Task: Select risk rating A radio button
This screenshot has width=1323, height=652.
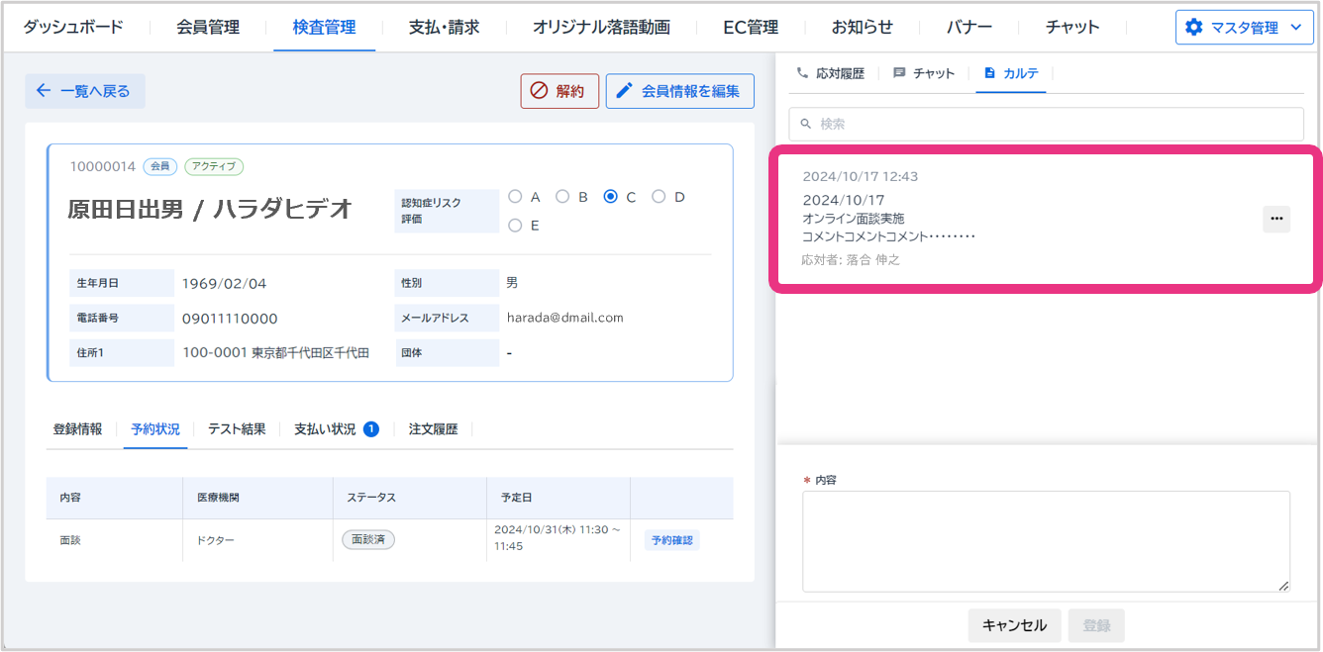Action: click(x=515, y=197)
